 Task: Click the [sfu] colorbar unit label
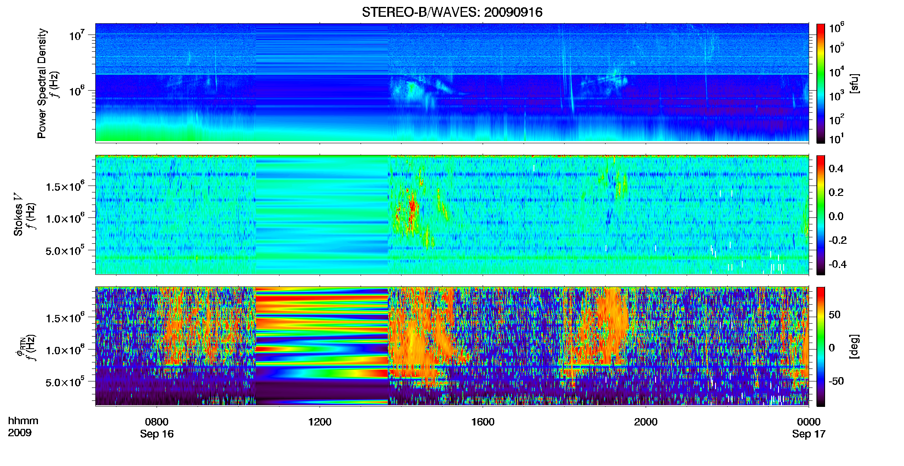pos(854,83)
